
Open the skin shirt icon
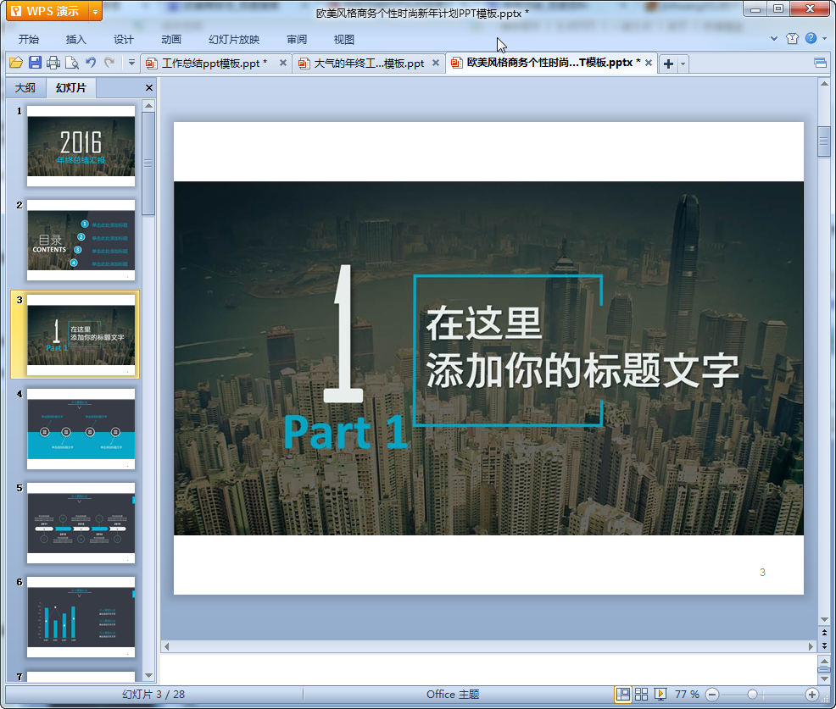click(792, 38)
